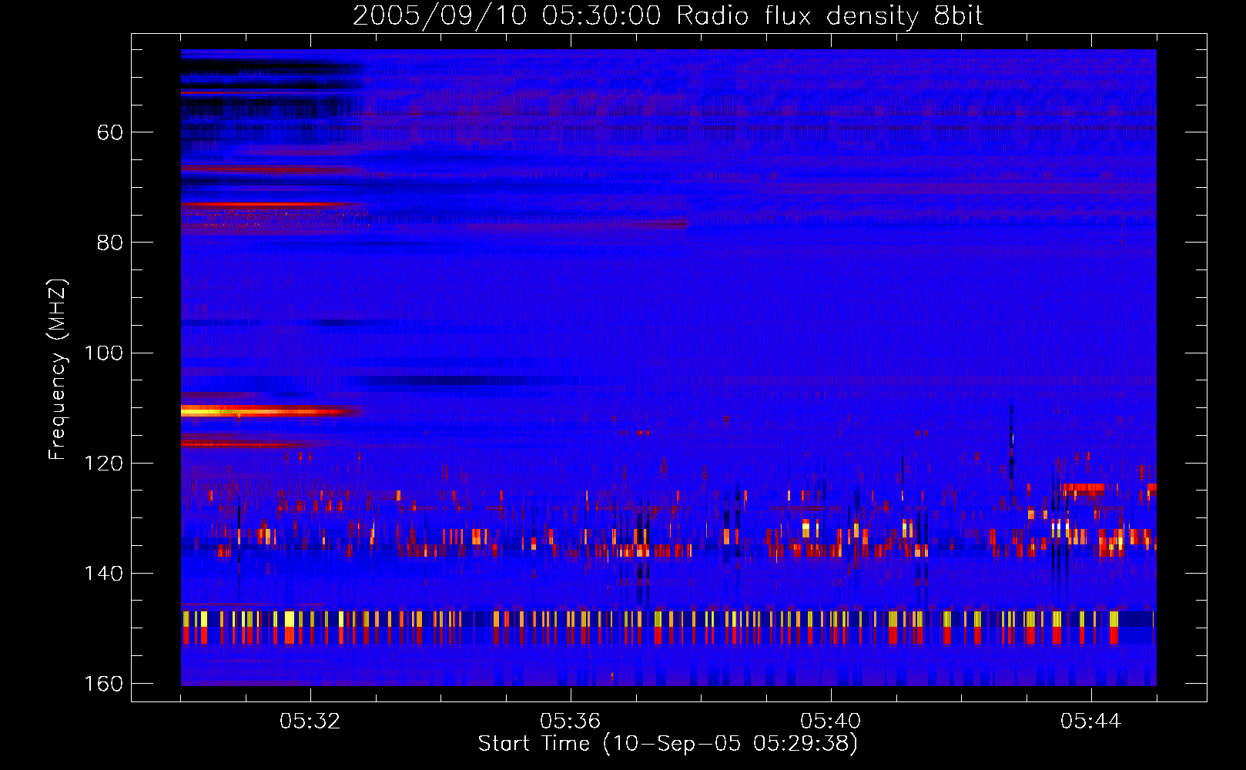Click the 'Frequency (MHZ)' axis label

(x=58, y=370)
